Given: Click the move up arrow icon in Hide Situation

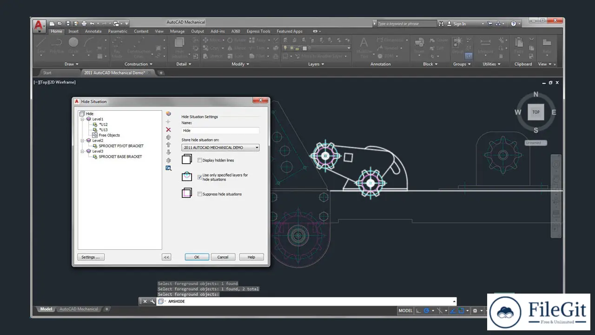Looking at the screenshot, I should 168,145.
